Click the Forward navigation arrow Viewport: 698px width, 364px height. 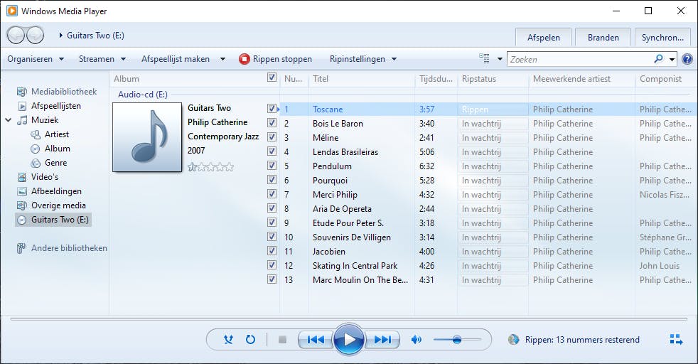coord(35,35)
